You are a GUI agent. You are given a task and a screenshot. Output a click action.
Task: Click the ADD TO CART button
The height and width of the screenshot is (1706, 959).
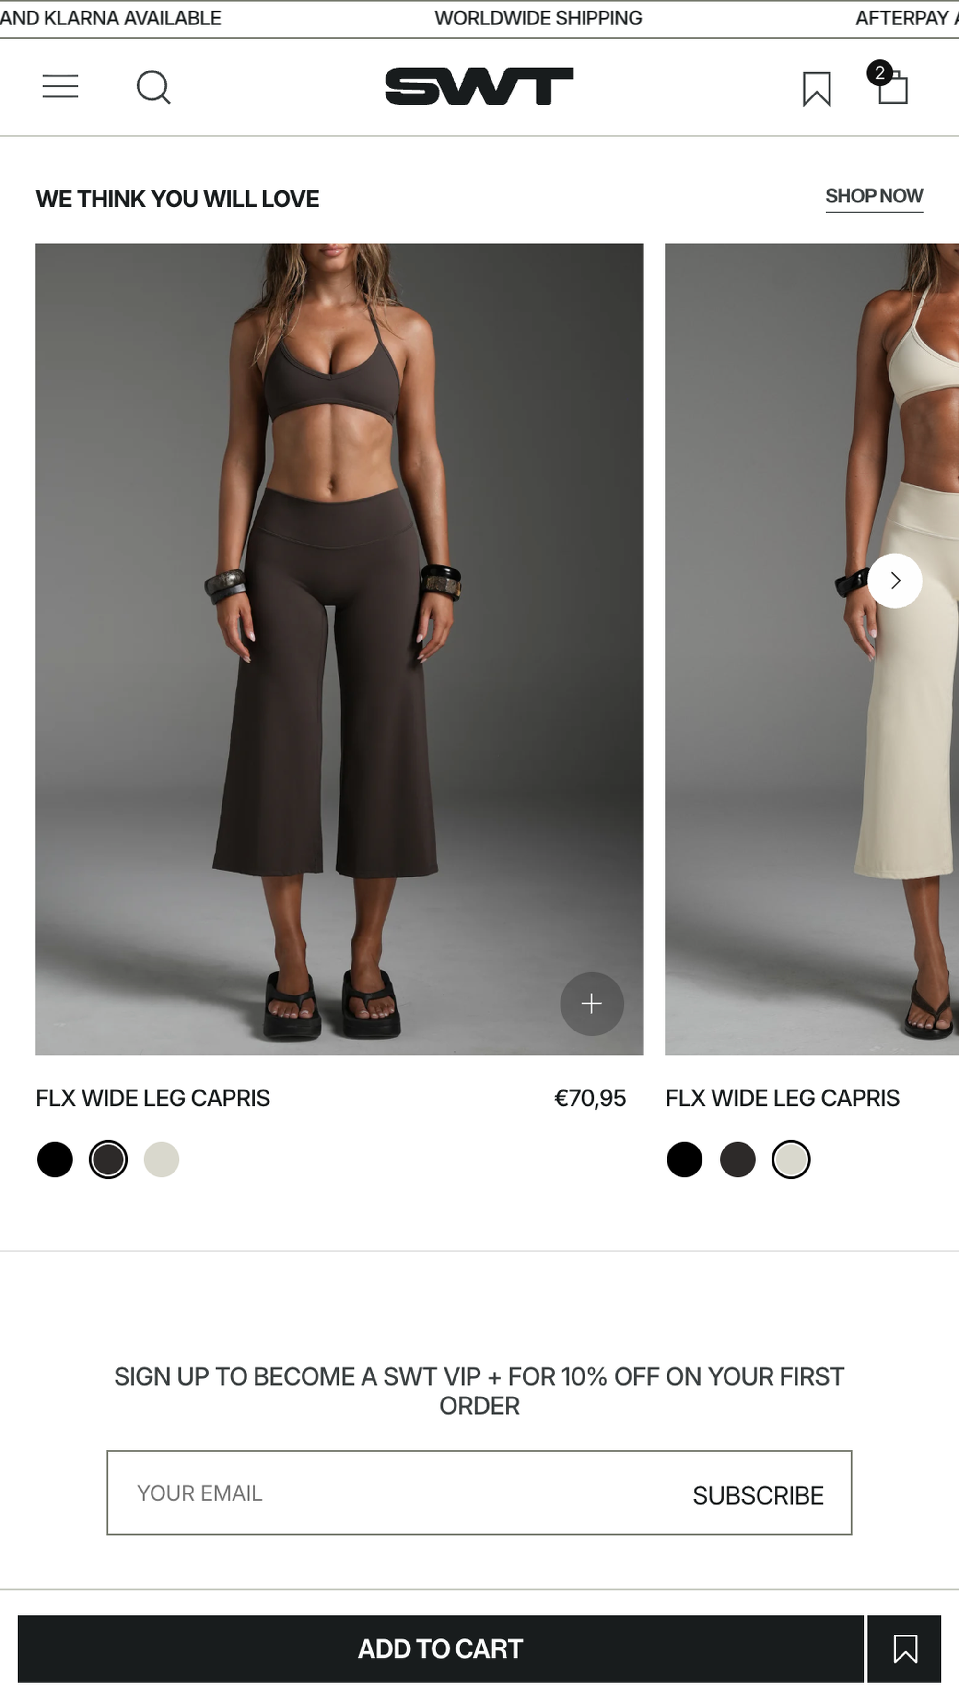440,1648
